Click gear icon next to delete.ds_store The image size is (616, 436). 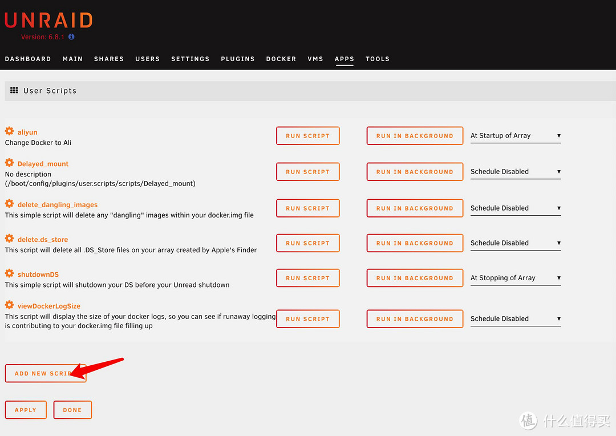pyautogui.click(x=10, y=239)
